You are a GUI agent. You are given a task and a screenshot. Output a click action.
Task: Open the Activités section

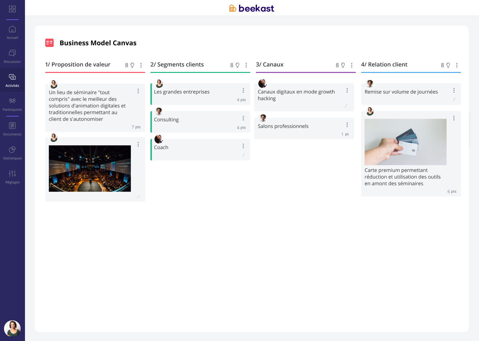click(12, 80)
